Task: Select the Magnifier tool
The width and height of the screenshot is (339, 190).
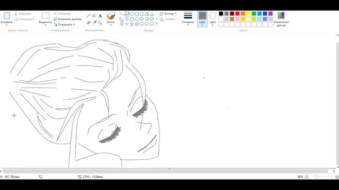Action: point(100,22)
